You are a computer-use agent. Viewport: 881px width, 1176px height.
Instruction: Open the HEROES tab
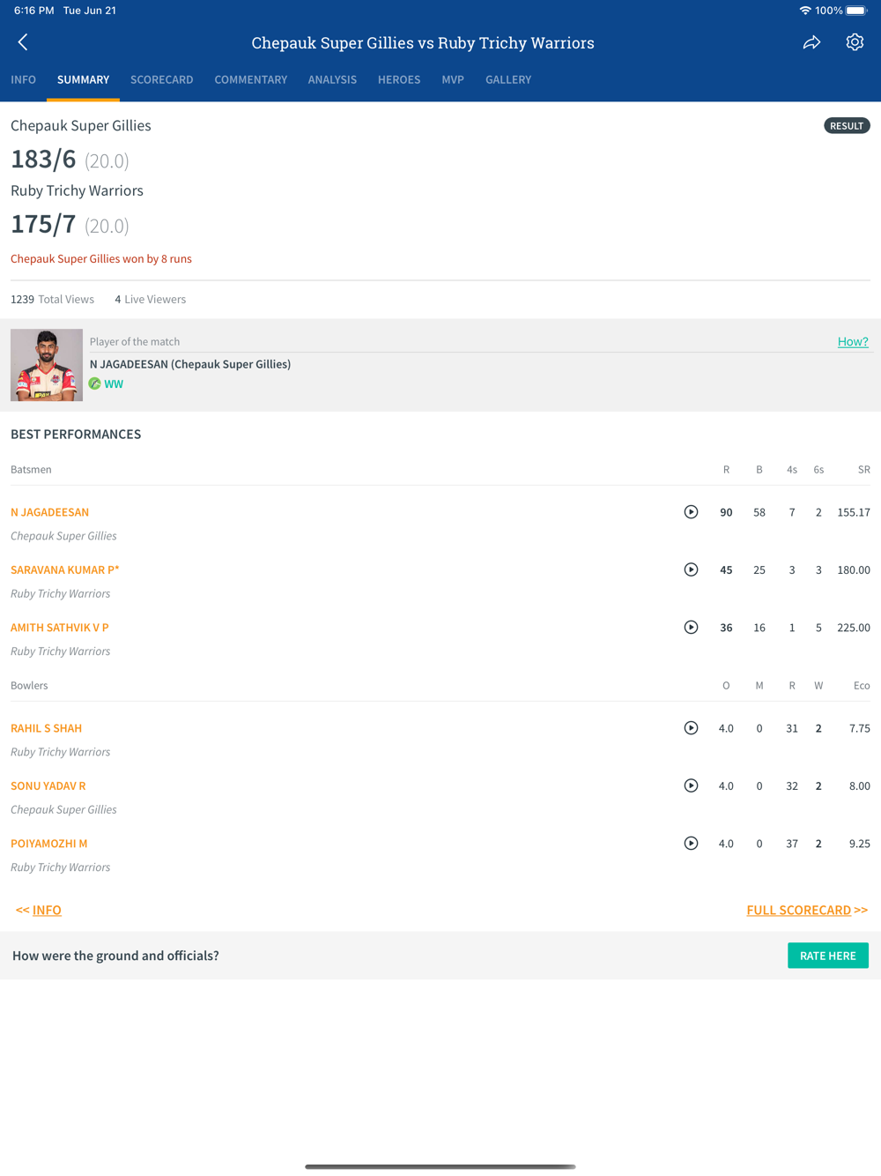399,79
